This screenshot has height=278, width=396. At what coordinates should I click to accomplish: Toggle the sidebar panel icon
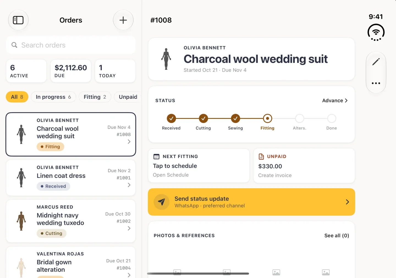pos(18,20)
